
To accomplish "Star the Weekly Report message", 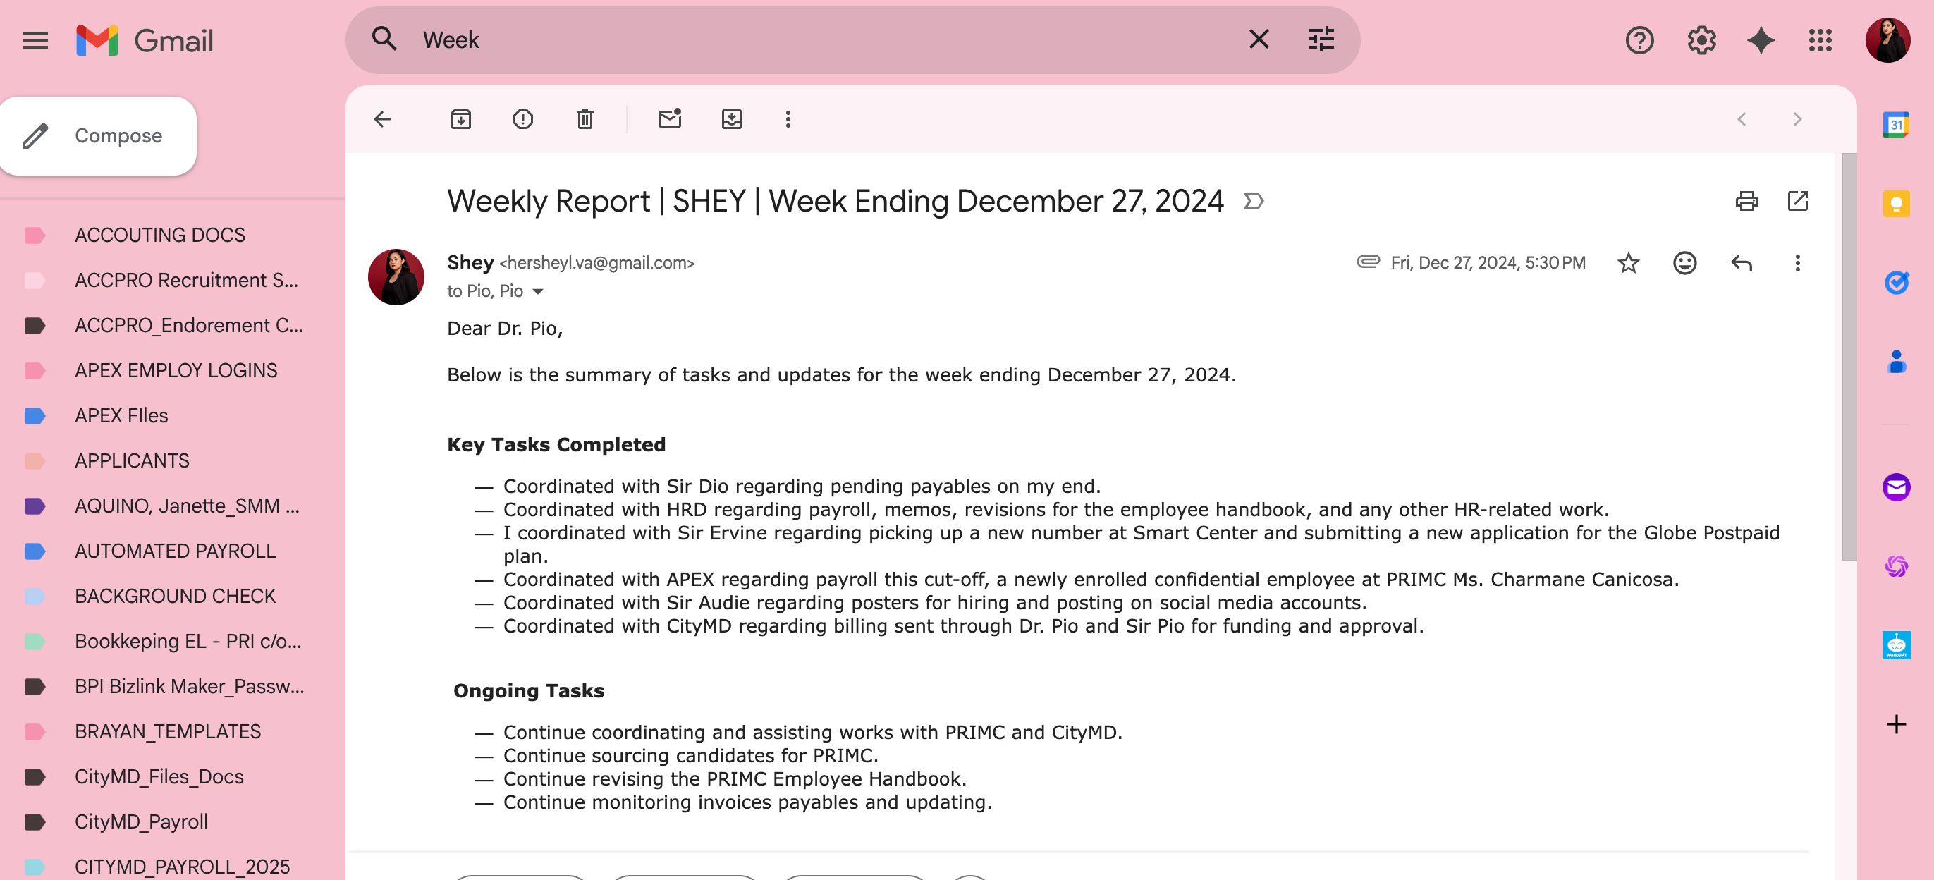I will 1628,263.
